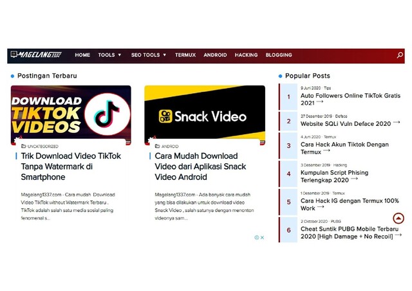Open the Hacking menu item
The width and height of the screenshot is (412, 291).
coord(246,55)
